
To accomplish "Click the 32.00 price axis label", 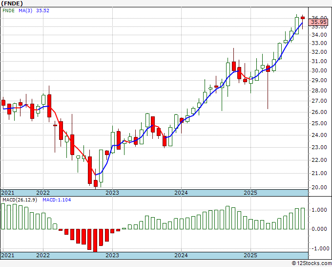I will [x=319, y=52].
